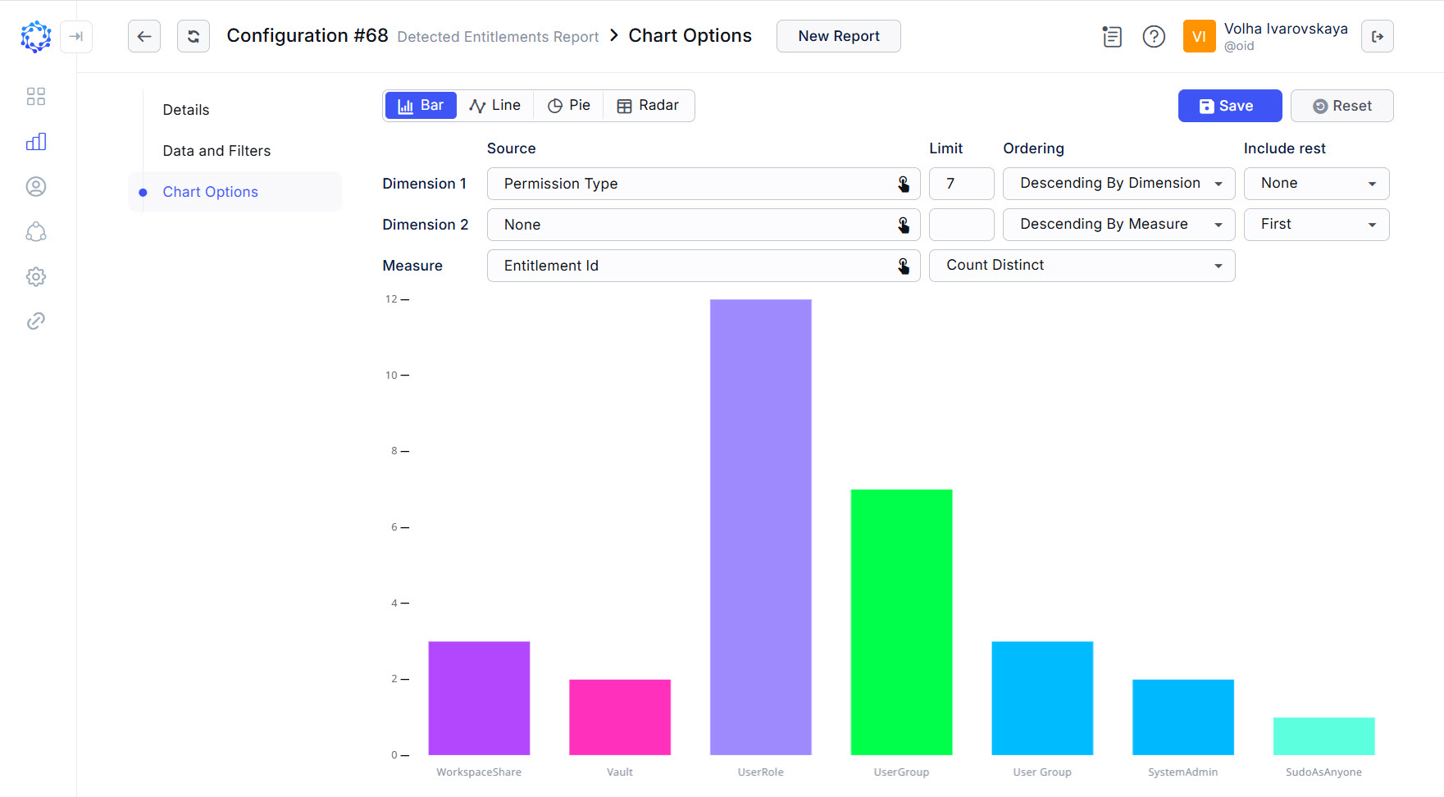Viewport: 1444px width, 797px height.
Task: Open the Count Distinct dropdown
Action: click(x=1082, y=265)
